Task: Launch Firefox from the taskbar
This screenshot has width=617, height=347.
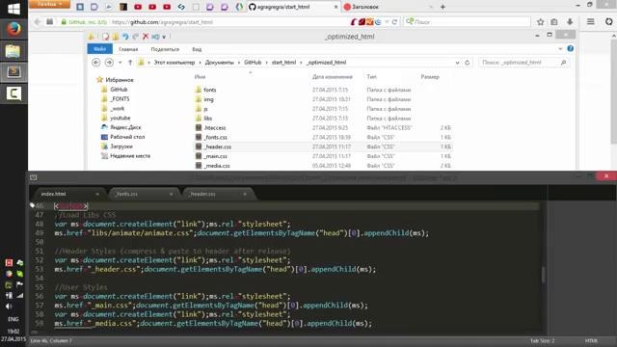Action: (x=13, y=30)
